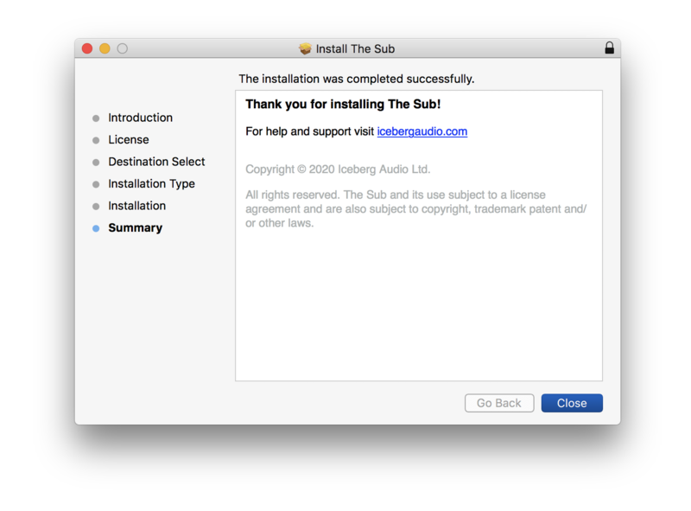Minimize the window with the yellow button

tap(105, 48)
